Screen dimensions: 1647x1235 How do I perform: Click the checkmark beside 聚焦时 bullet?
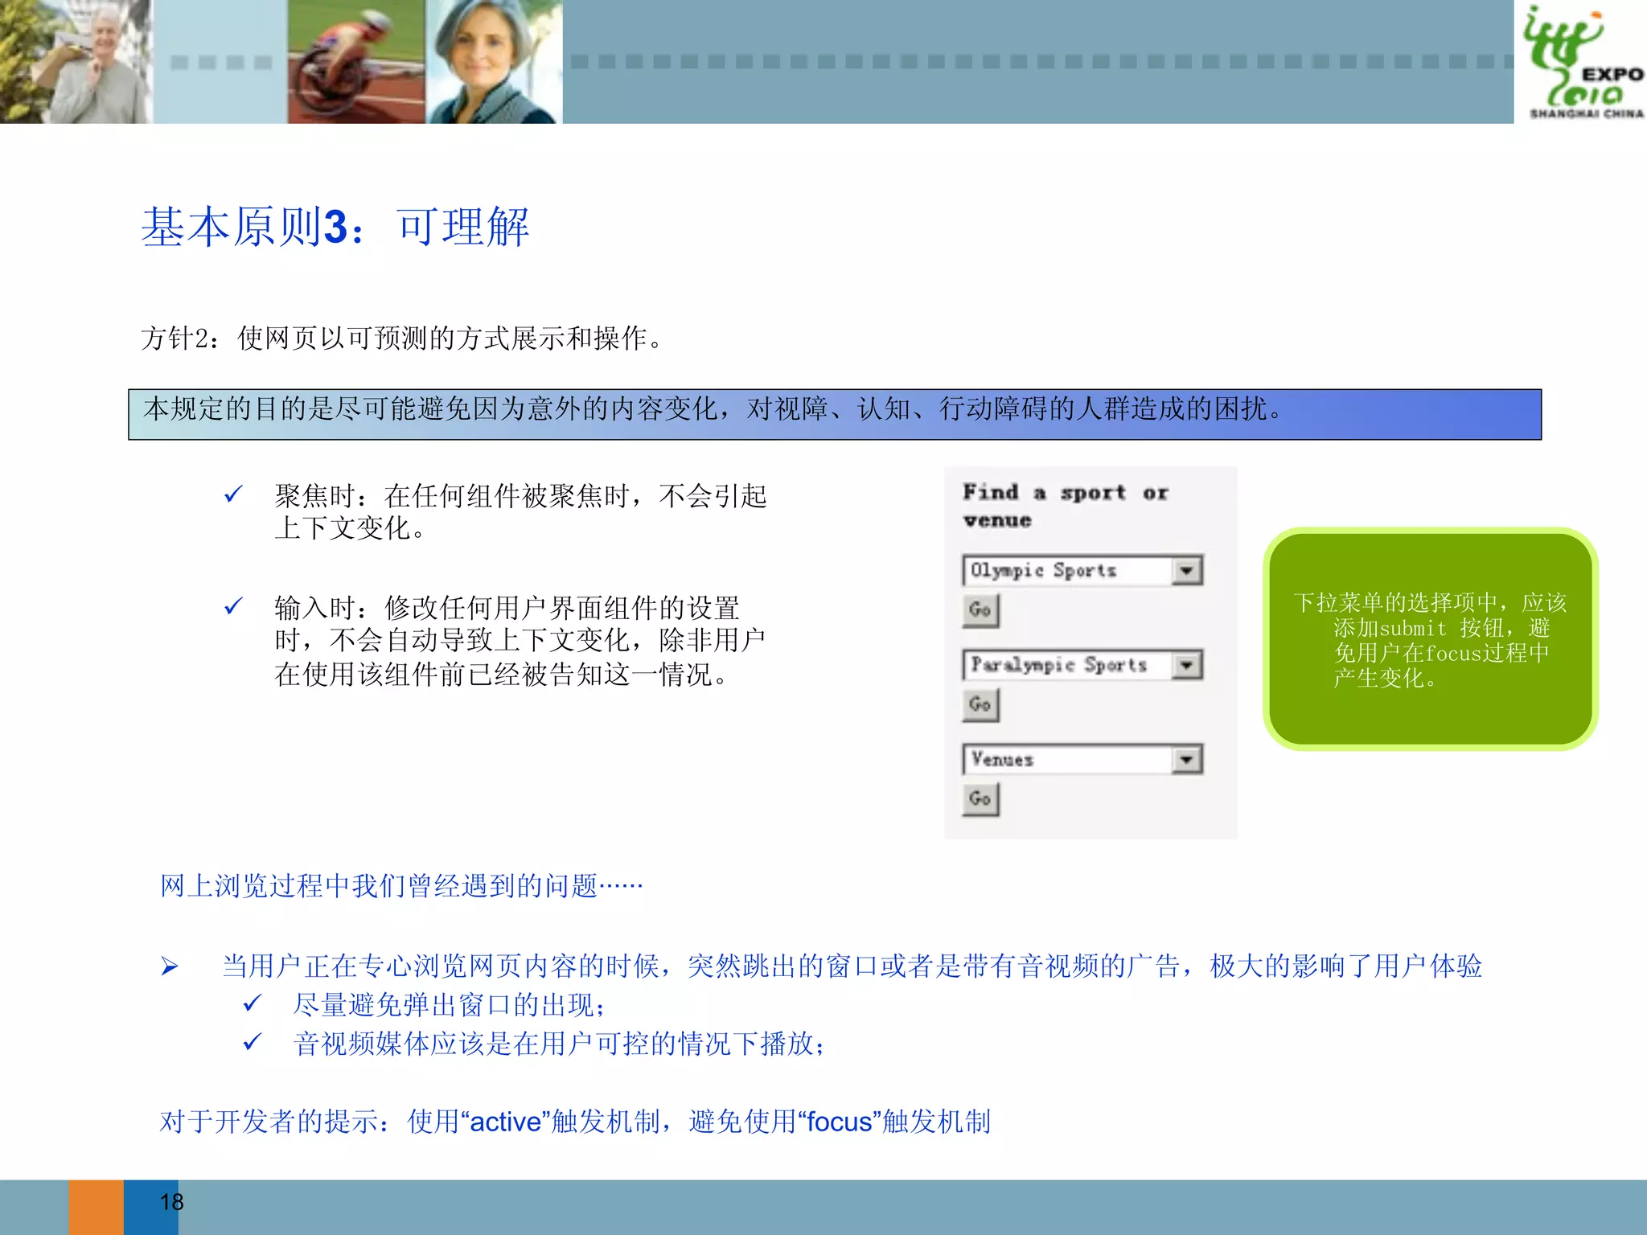click(233, 494)
